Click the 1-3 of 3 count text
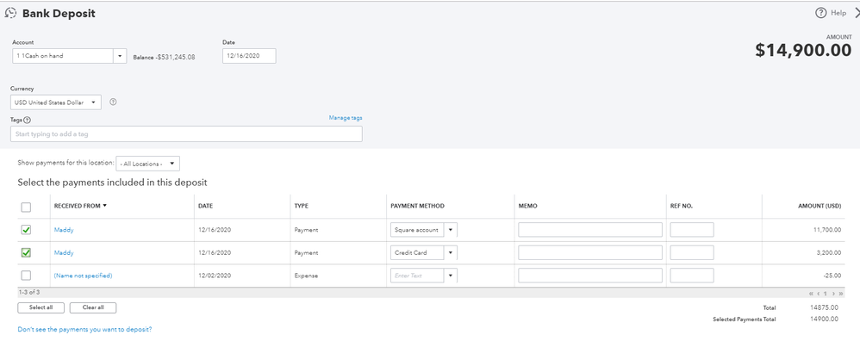This screenshot has height=341, width=860. pos(29,293)
